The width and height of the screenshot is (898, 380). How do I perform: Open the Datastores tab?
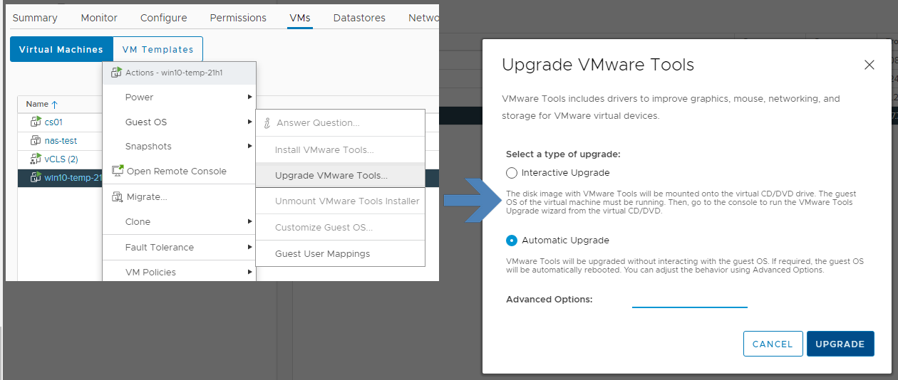(x=359, y=18)
